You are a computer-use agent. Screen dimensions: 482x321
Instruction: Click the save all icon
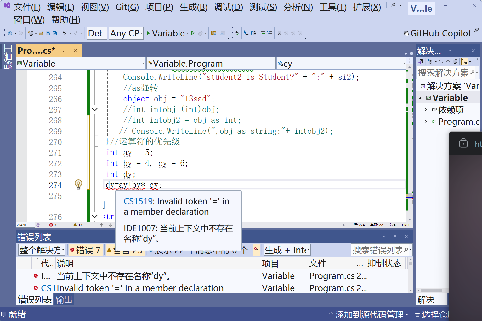[x=55, y=33]
